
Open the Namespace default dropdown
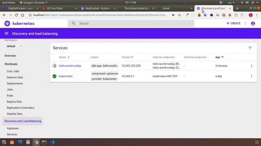pyautogui.click(x=14, y=46)
